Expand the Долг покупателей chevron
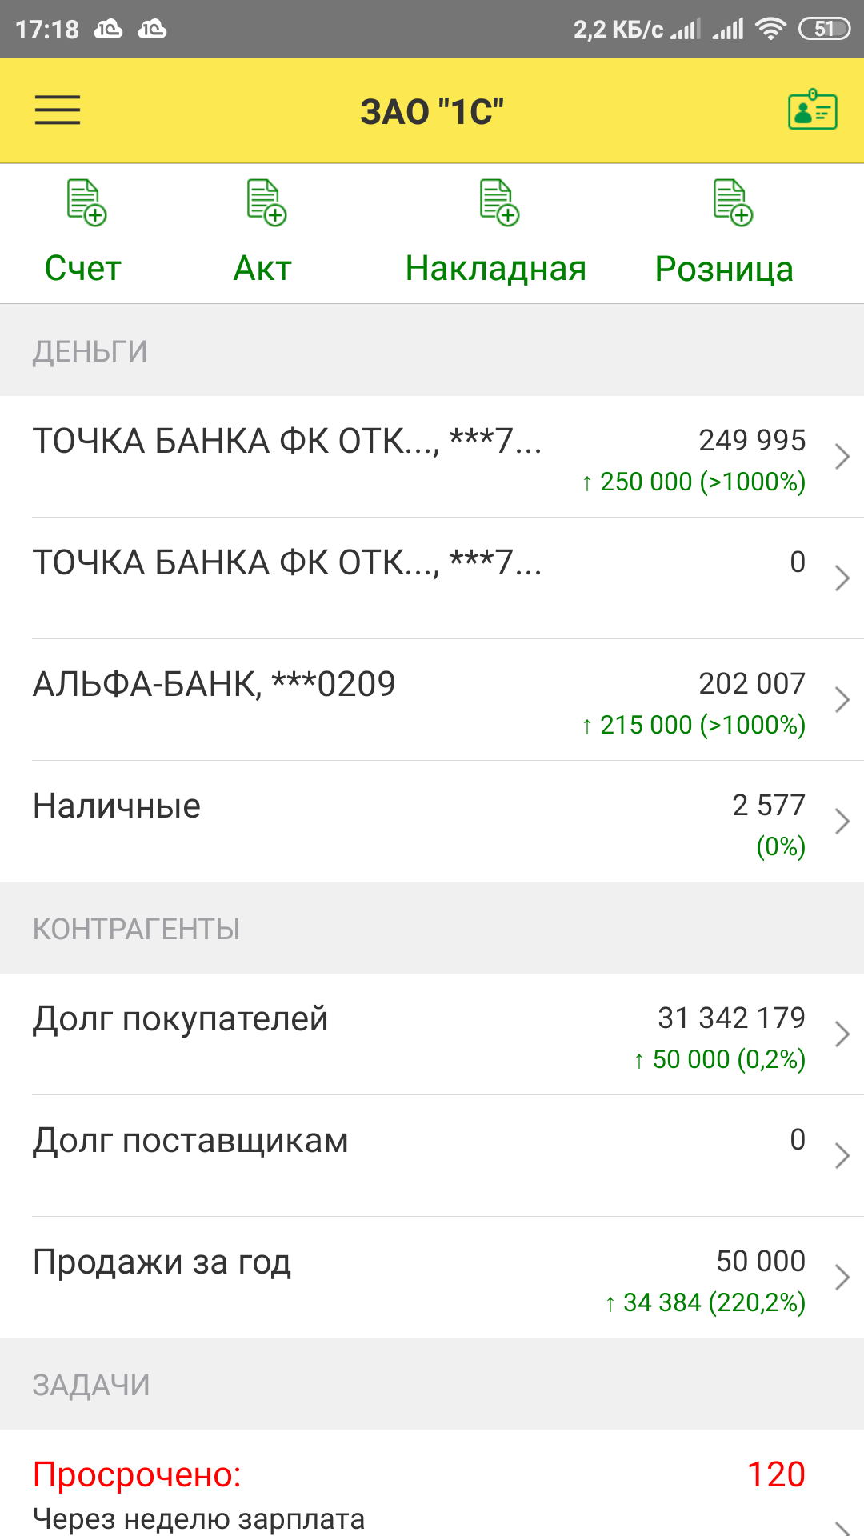864x1536 pixels. 842,1034
